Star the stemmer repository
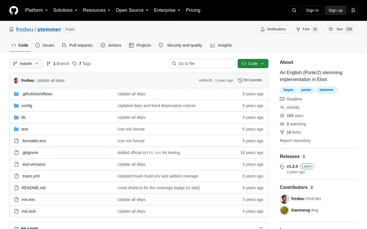Screen dimensions: 367x229 [341, 29]
